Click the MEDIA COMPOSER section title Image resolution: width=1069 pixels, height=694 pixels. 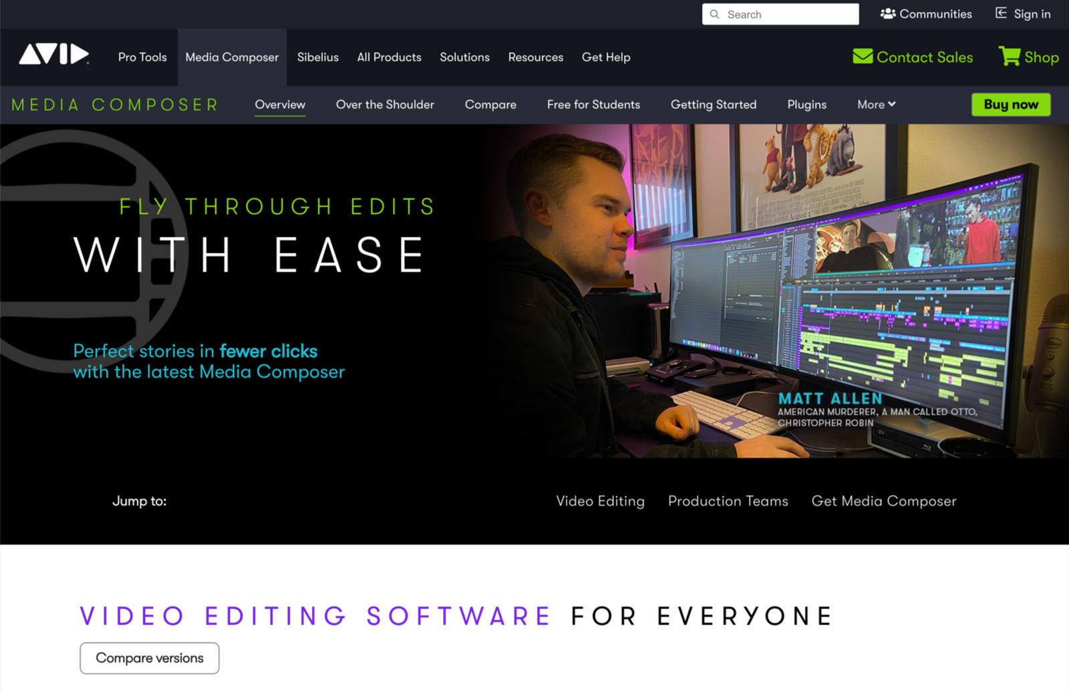coord(115,105)
